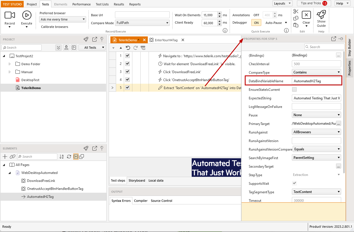Close the TelerikDemo test tab
This screenshot has width=354, height=232.
click(144, 40)
